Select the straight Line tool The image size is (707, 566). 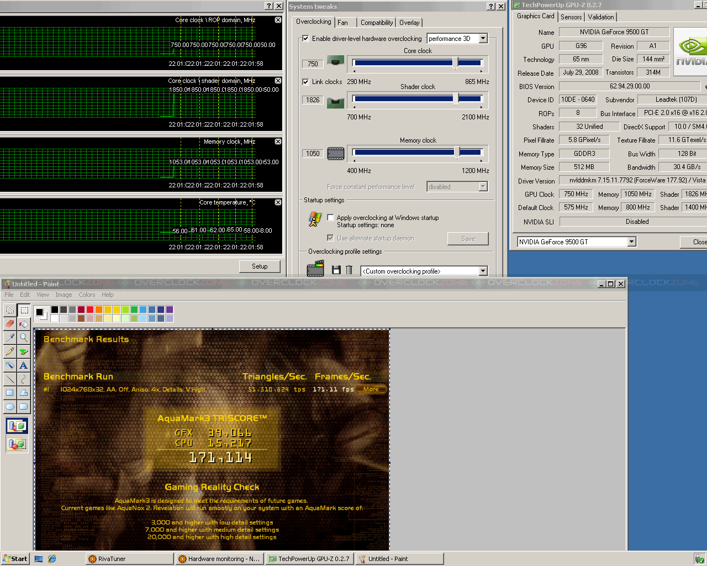point(10,379)
